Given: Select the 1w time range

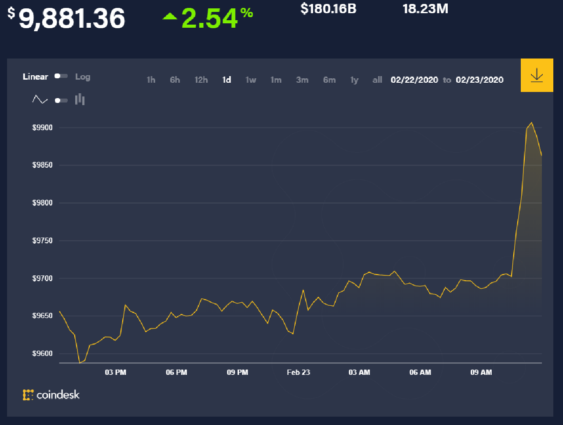Looking at the screenshot, I should point(251,80).
